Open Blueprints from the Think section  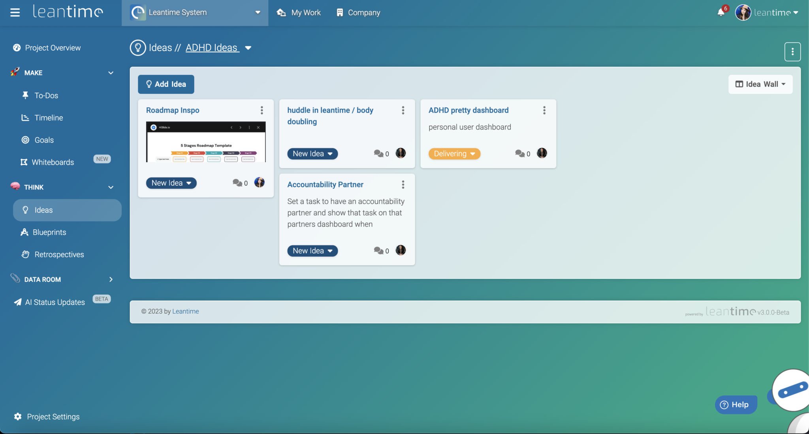point(50,232)
